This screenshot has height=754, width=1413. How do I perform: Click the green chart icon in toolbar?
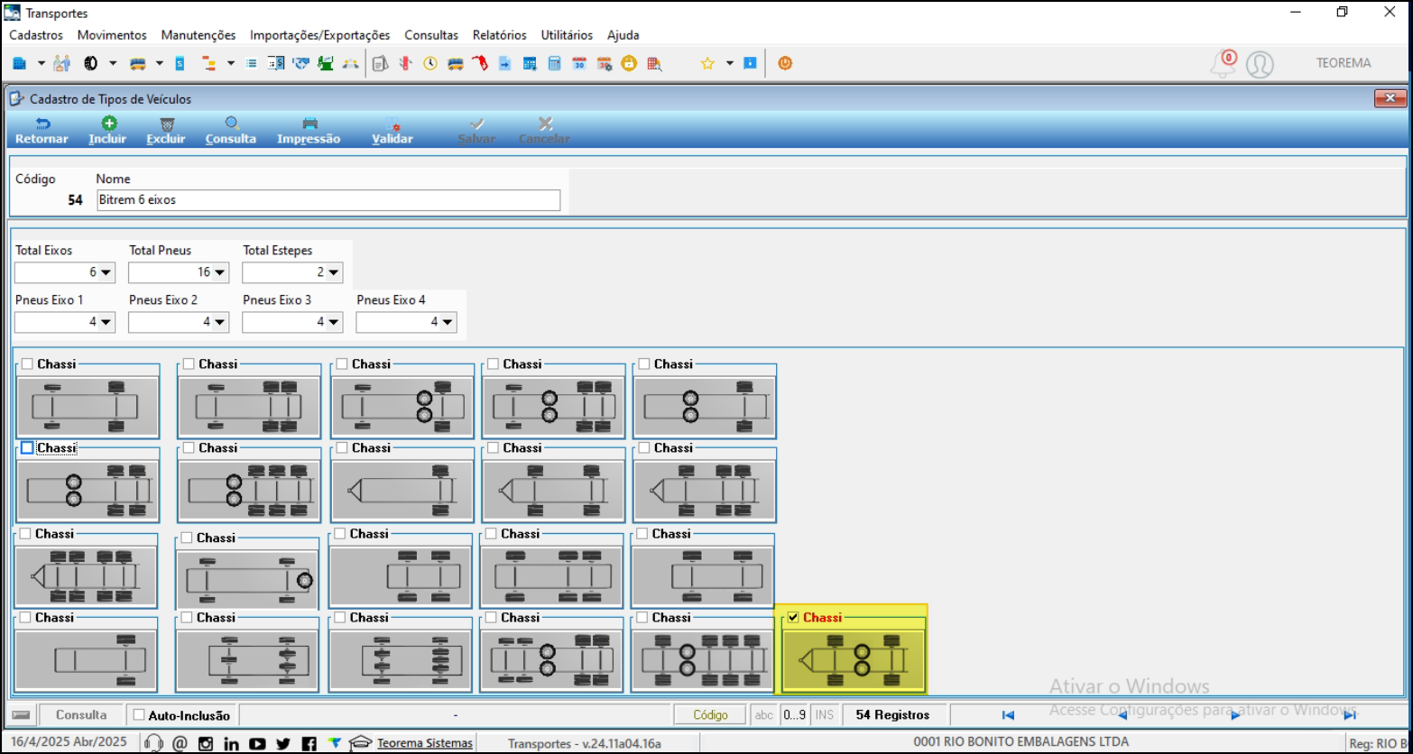point(326,63)
